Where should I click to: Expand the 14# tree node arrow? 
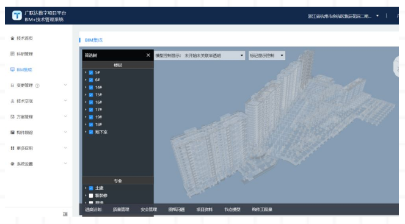point(86,87)
